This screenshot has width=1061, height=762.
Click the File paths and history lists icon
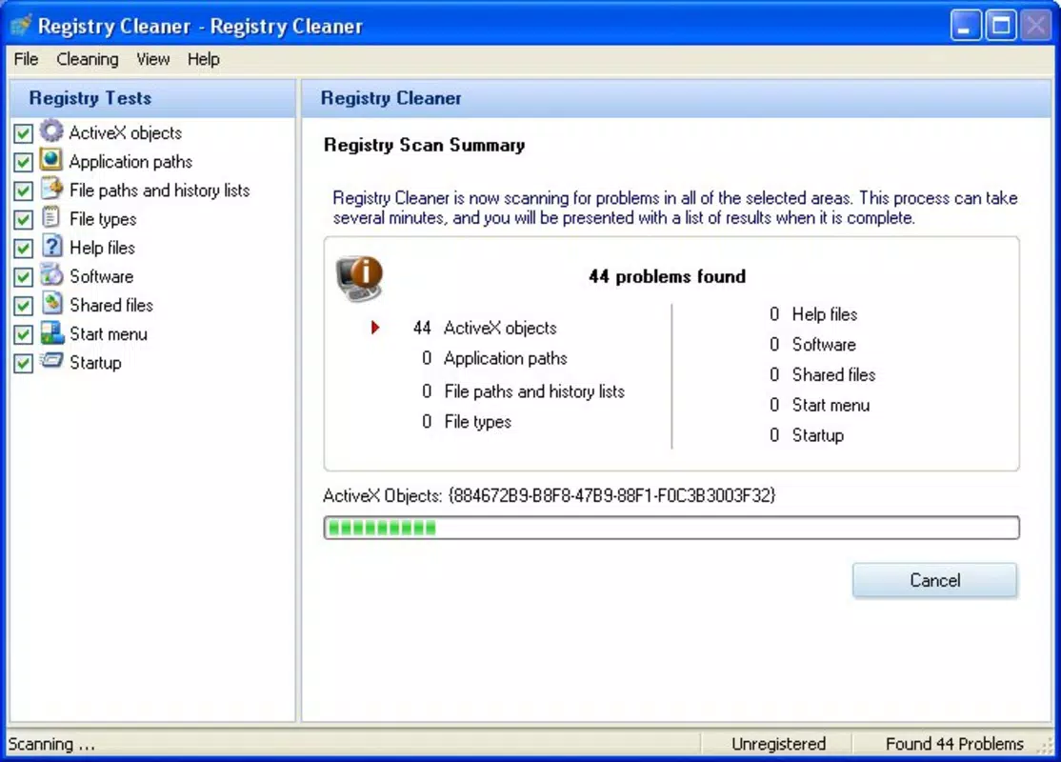(51, 189)
